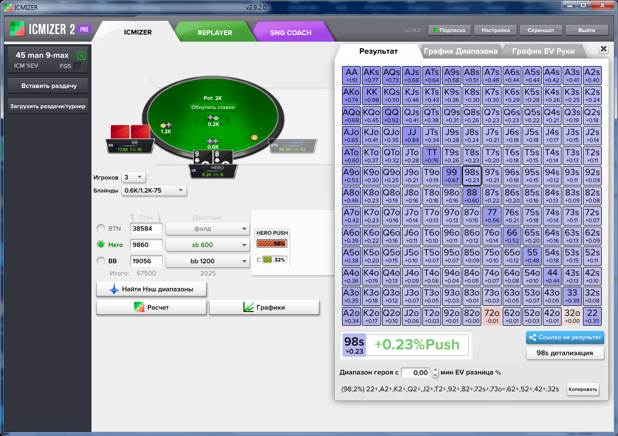This screenshot has height=436, width=618.
Task: Take a screenshot with Скриншот button
Action: pos(541,30)
